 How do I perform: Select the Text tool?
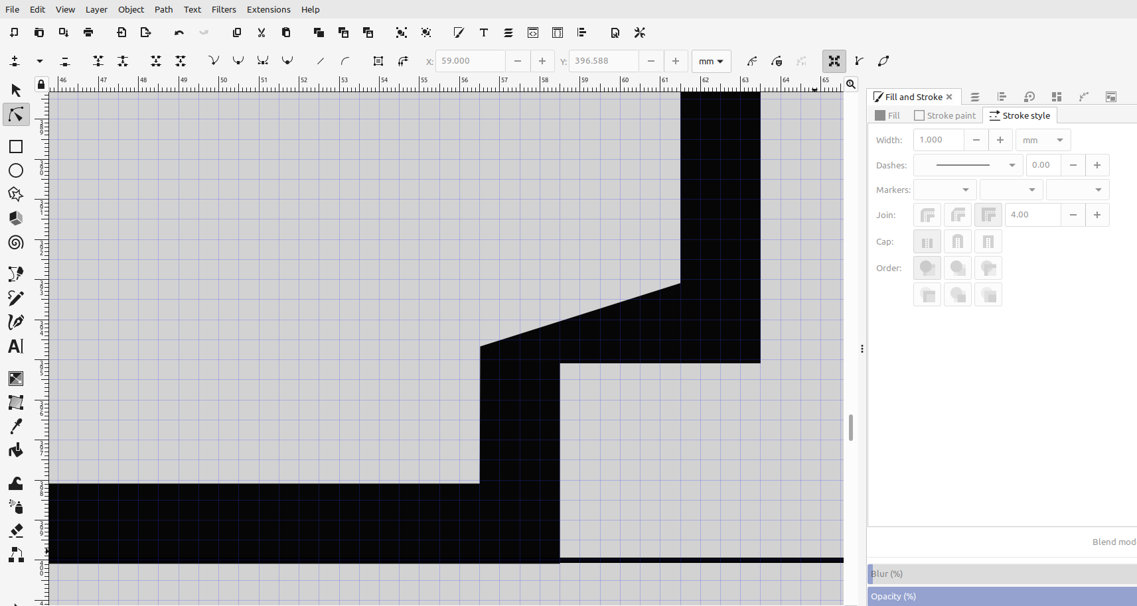click(15, 345)
